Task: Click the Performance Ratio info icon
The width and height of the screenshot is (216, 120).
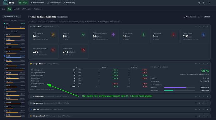Action: click(x=167, y=67)
